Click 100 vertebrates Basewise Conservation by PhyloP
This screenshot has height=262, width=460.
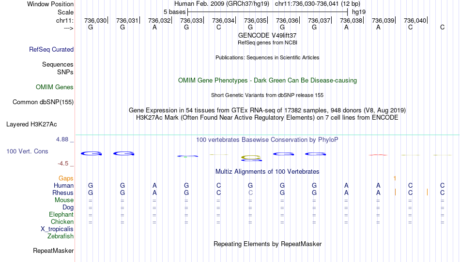point(267,140)
